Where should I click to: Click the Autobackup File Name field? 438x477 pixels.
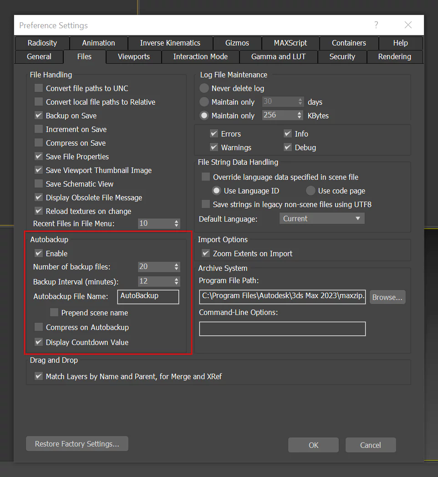148,297
